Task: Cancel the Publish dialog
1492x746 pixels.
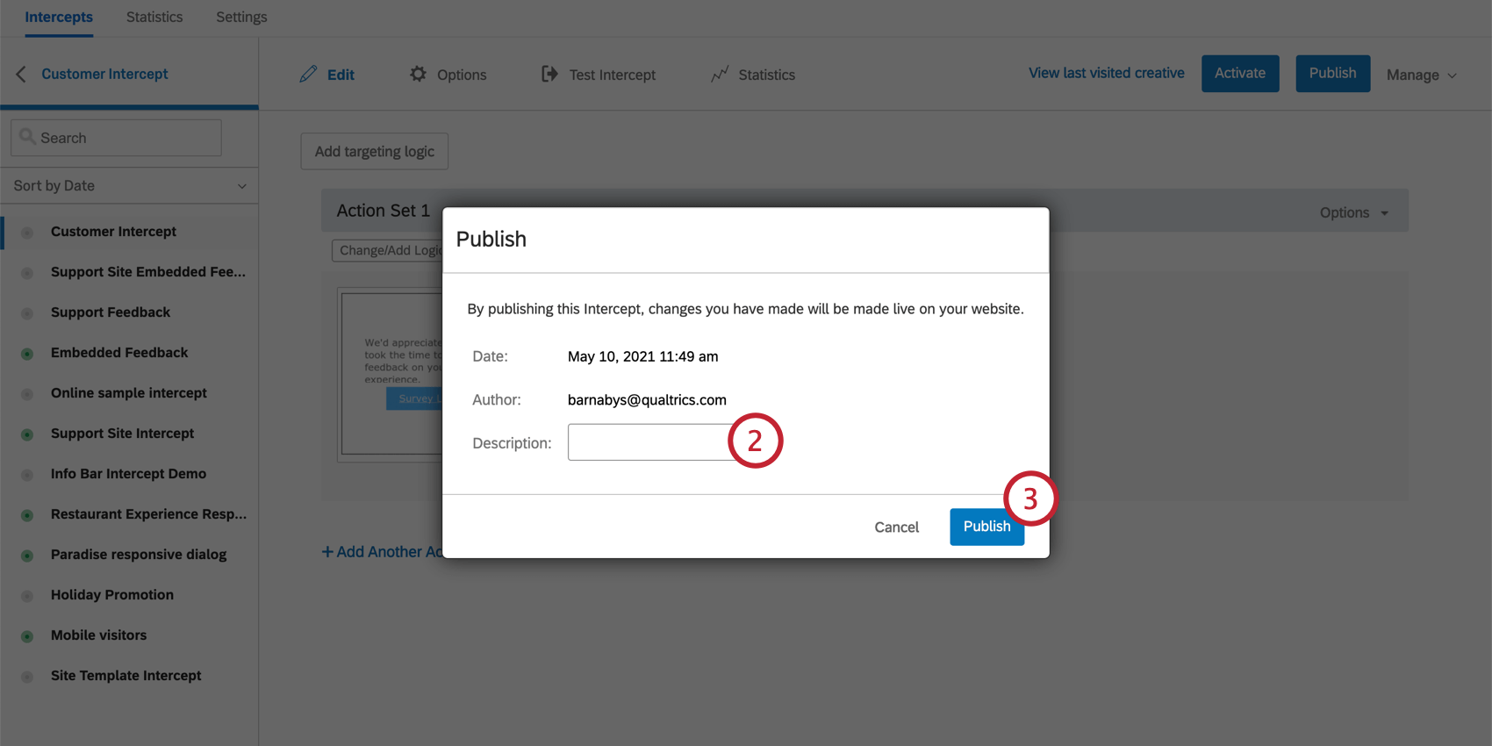Action: pyautogui.click(x=896, y=527)
